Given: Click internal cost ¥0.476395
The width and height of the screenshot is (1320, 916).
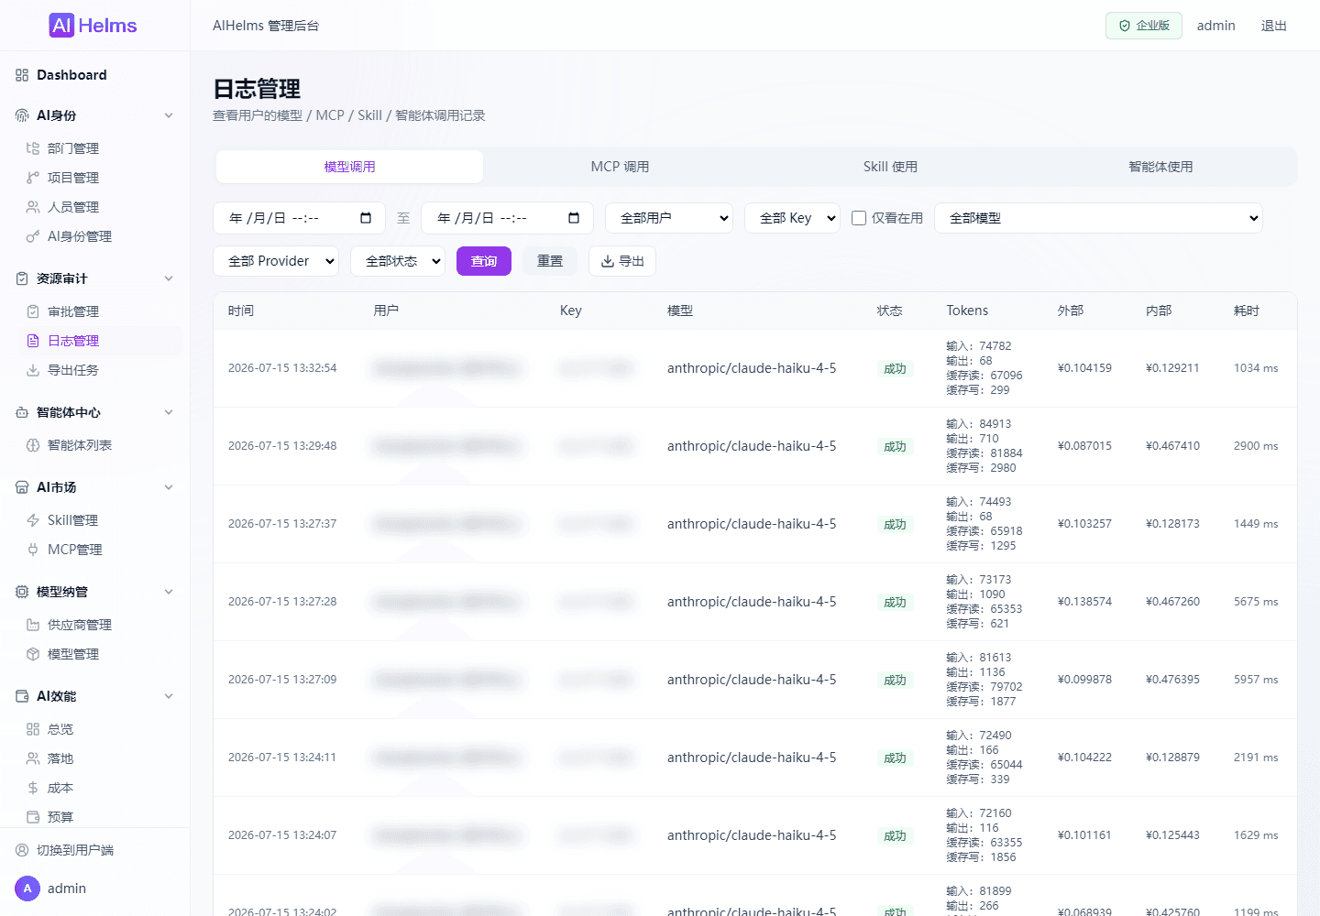Looking at the screenshot, I should (x=1172, y=680).
